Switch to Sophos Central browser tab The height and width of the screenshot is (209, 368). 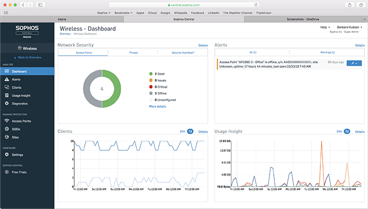coord(184,19)
